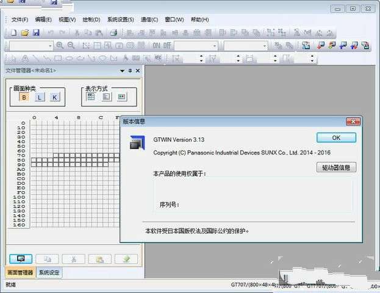Switch to the list display mode icon
The width and height of the screenshot is (380, 293).
[106, 97]
